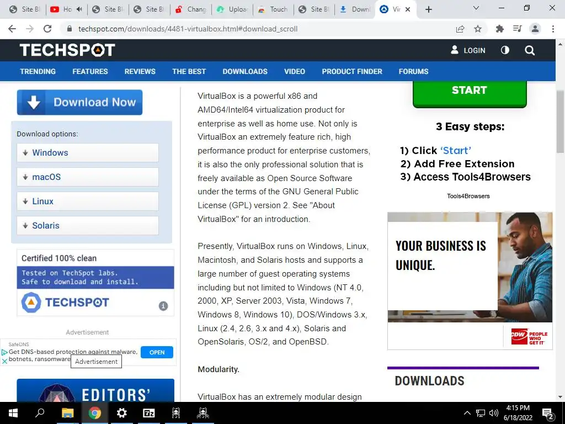Switch to the Chang tab
565x424 pixels.
coord(190,9)
